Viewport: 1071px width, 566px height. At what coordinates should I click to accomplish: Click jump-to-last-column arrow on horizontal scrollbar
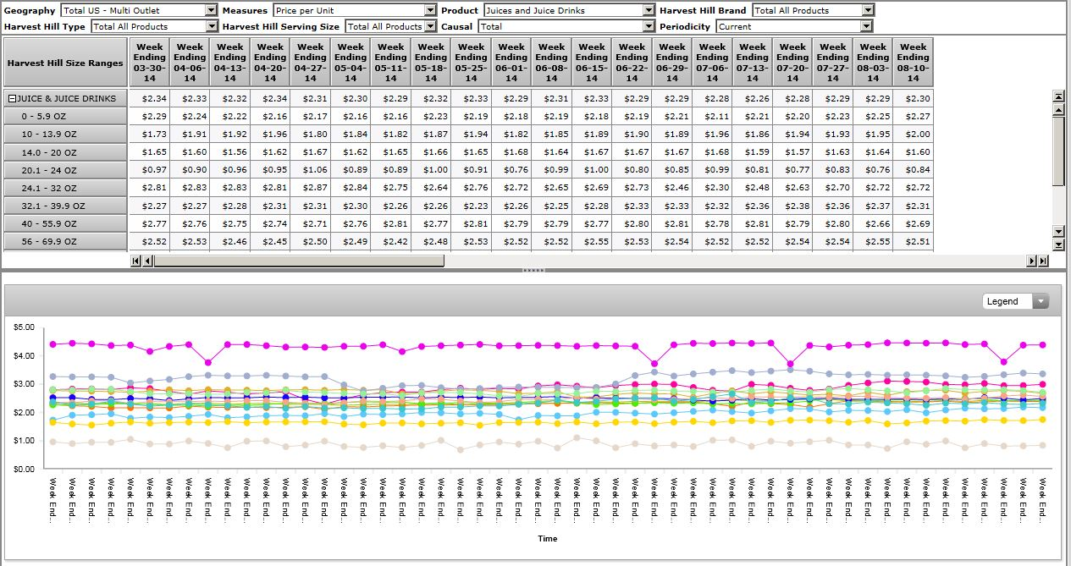coord(1043,261)
